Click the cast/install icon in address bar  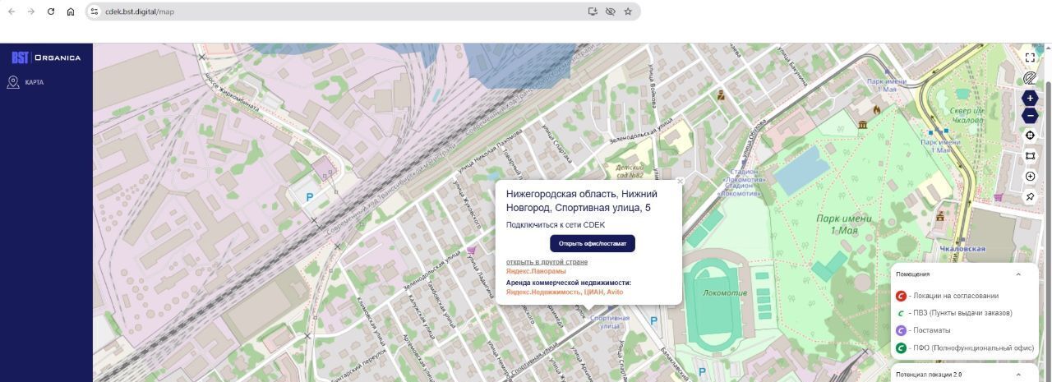click(593, 12)
